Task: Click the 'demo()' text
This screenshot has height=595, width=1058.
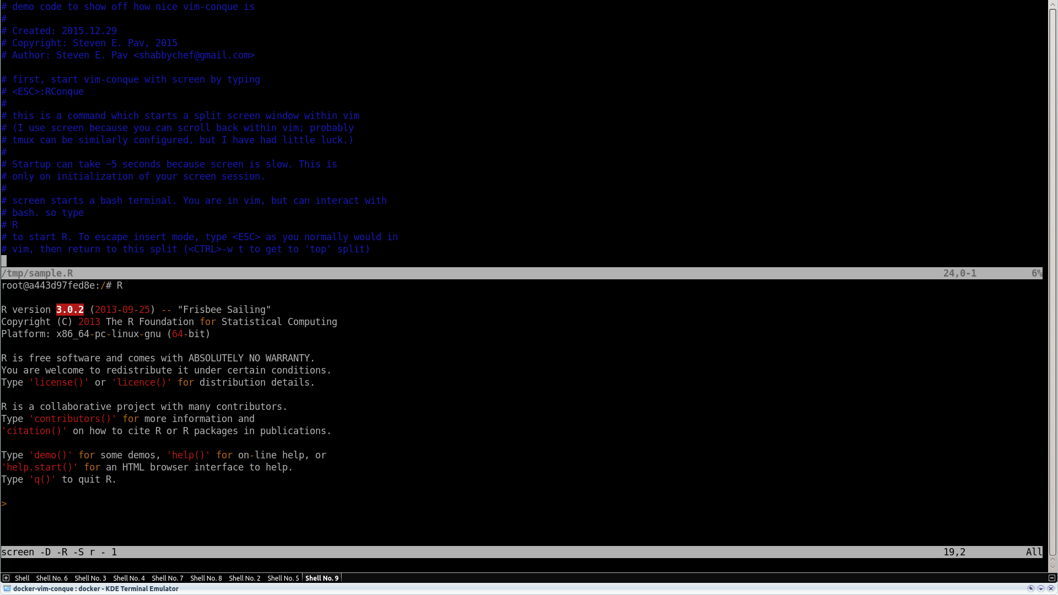Action: click(x=51, y=455)
